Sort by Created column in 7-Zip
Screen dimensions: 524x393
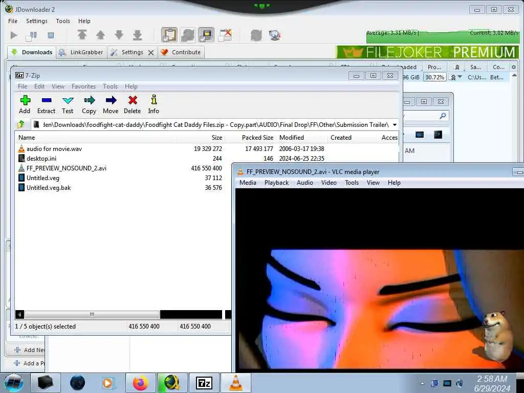(341, 137)
